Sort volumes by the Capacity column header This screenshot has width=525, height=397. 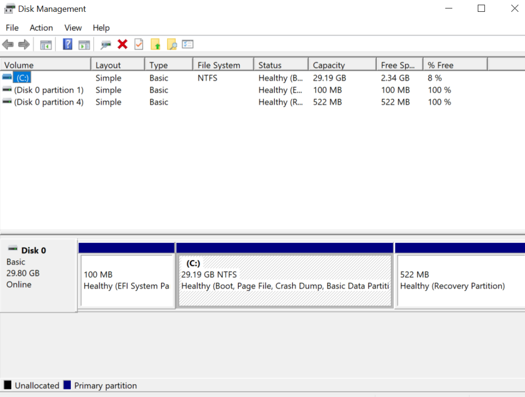[341, 65]
